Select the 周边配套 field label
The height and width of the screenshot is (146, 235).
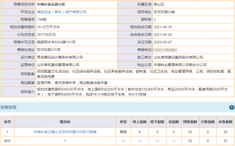pos(28,83)
